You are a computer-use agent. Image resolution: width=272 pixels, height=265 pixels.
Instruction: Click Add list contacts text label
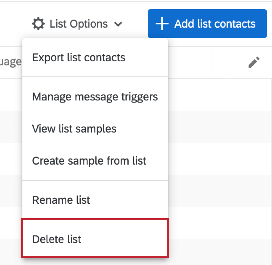tap(215, 24)
